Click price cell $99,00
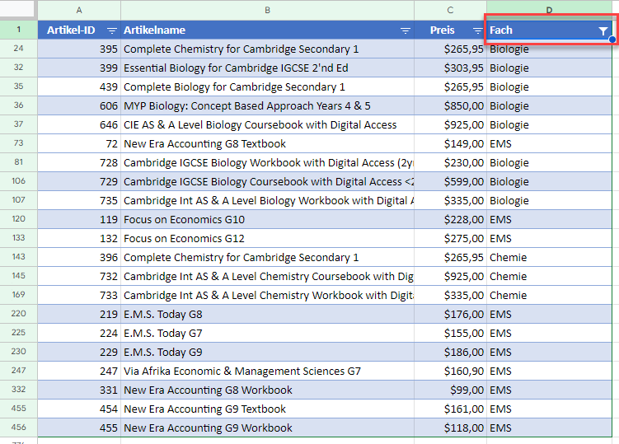Screen dimensions: 619x444 click(450, 390)
